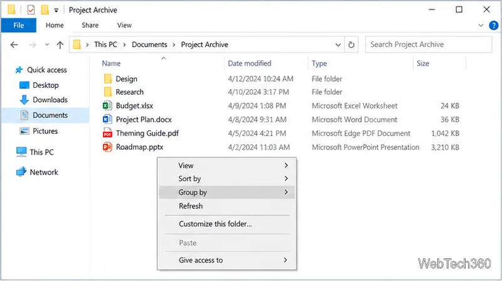Click the 3,210 KB size cell
Screen dimensions: 502x281
tap(445, 147)
